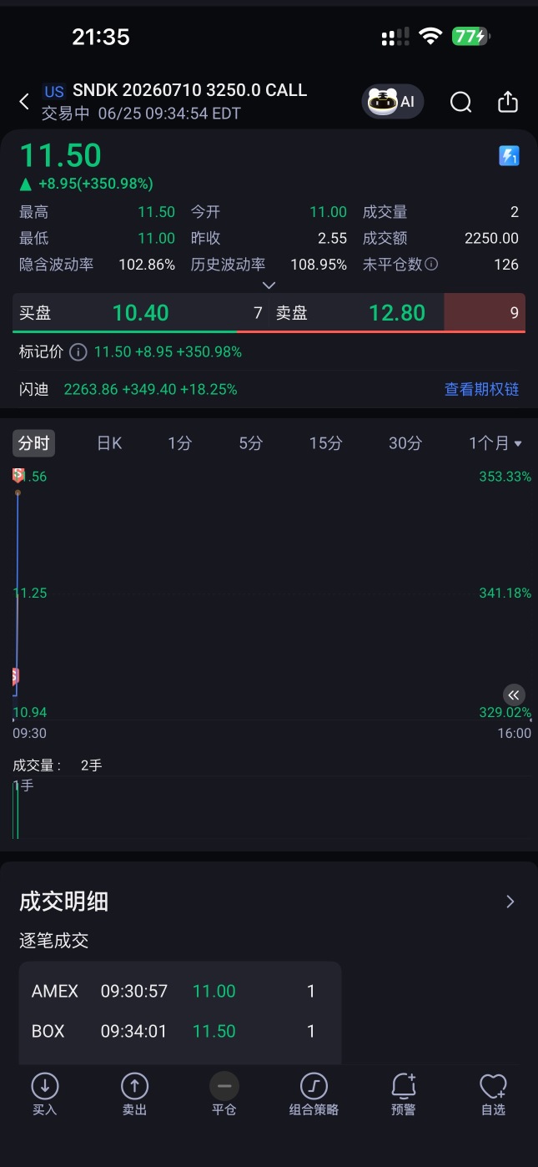Tap the info icon next to 标记价
The image size is (538, 1167).
click(78, 352)
